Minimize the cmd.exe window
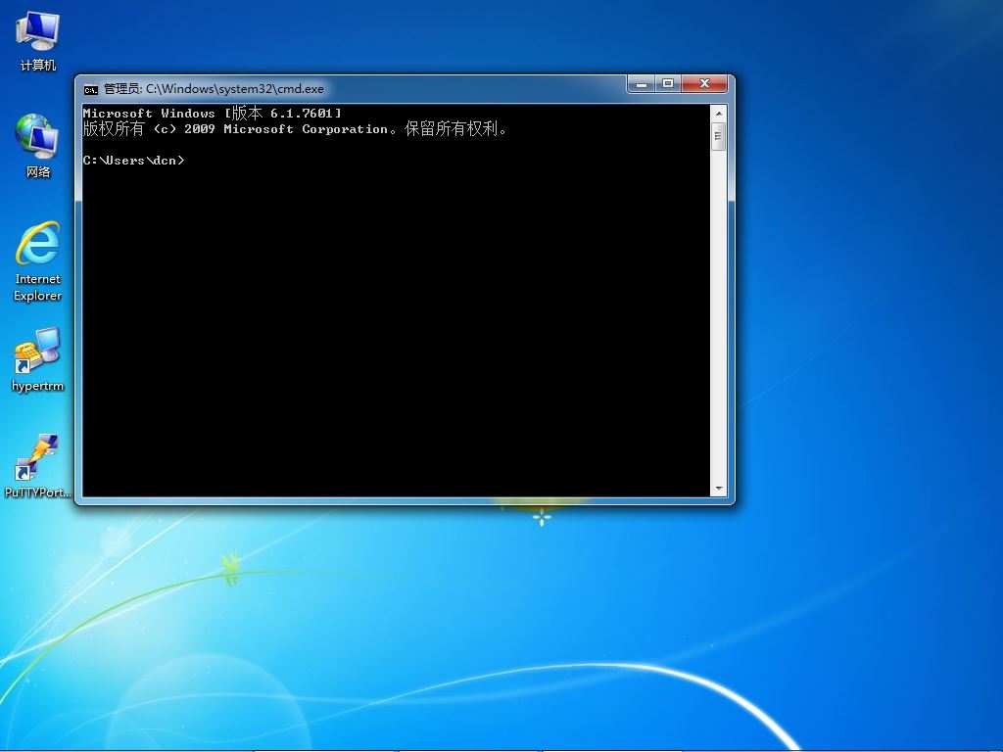 click(x=641, y=84)
